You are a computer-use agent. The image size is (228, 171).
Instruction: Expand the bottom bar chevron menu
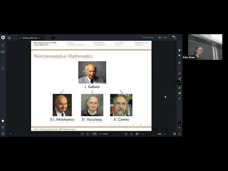tap(180, 134)
